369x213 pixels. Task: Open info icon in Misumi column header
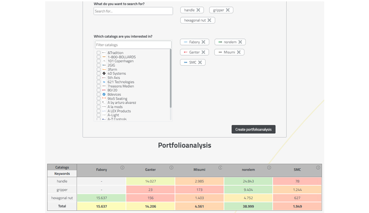[220, 168]
